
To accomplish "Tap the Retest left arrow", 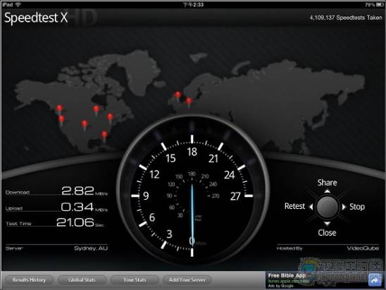I will click(x=311, y=207).
